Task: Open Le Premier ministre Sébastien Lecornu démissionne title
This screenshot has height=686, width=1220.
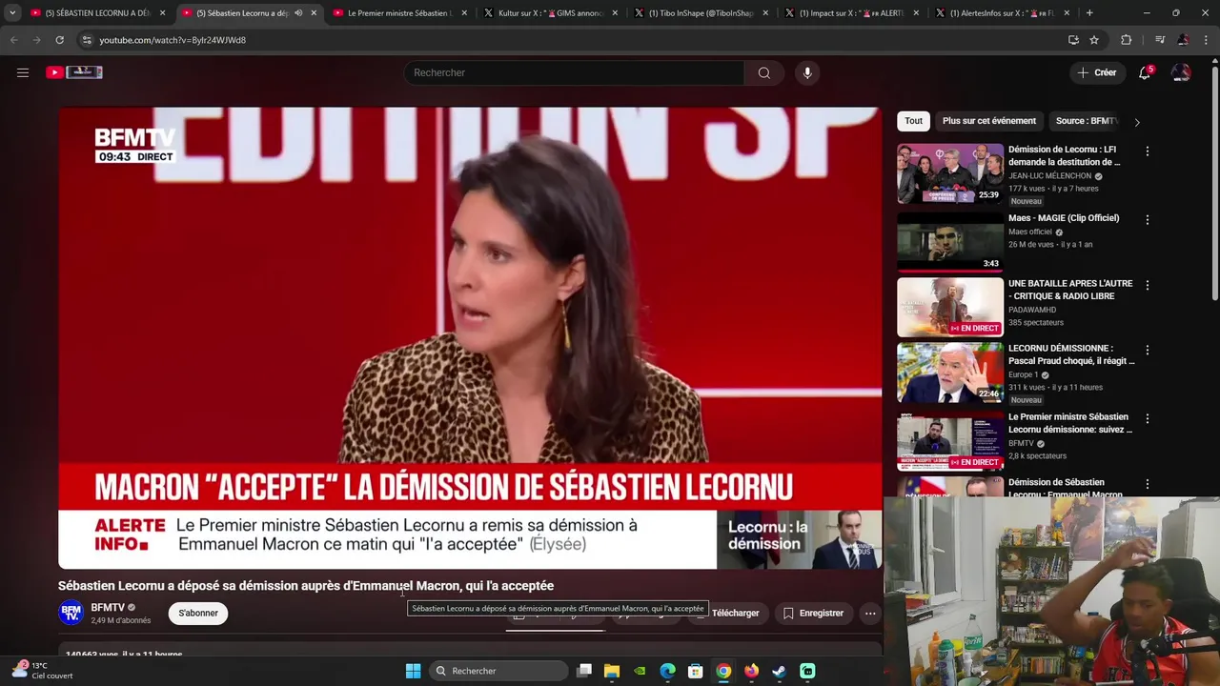Action: pyautogui.click(x=1070, y=423)
